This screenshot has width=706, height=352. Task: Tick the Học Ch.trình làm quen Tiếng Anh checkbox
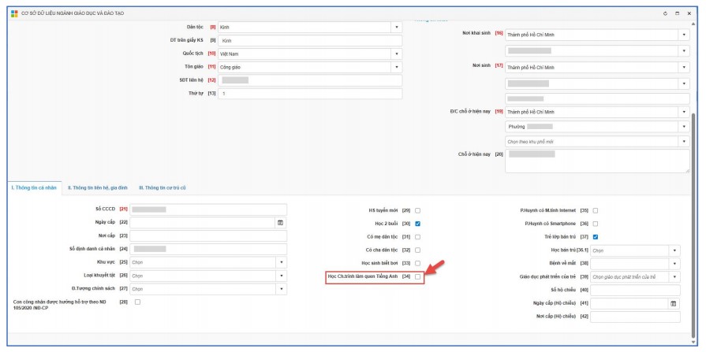tap(418, 277)
